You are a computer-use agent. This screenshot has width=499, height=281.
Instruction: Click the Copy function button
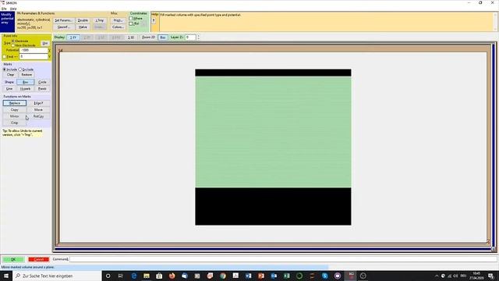(x=15, y=110)
